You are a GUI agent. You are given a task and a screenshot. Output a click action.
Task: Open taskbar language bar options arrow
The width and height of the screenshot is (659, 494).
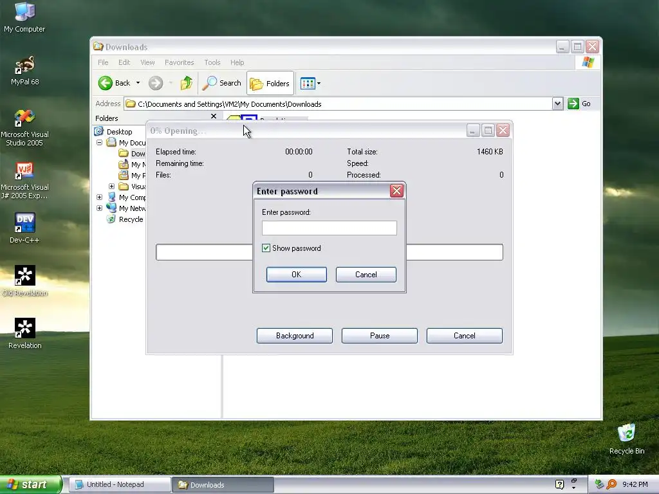pos(573,488)
